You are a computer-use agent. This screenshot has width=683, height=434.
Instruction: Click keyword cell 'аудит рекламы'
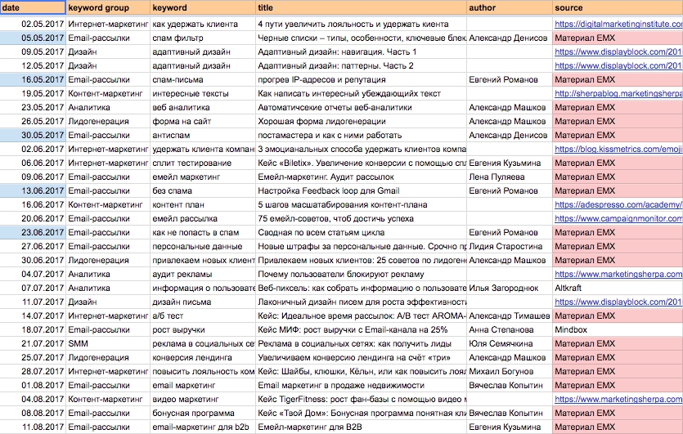(203, 275)
